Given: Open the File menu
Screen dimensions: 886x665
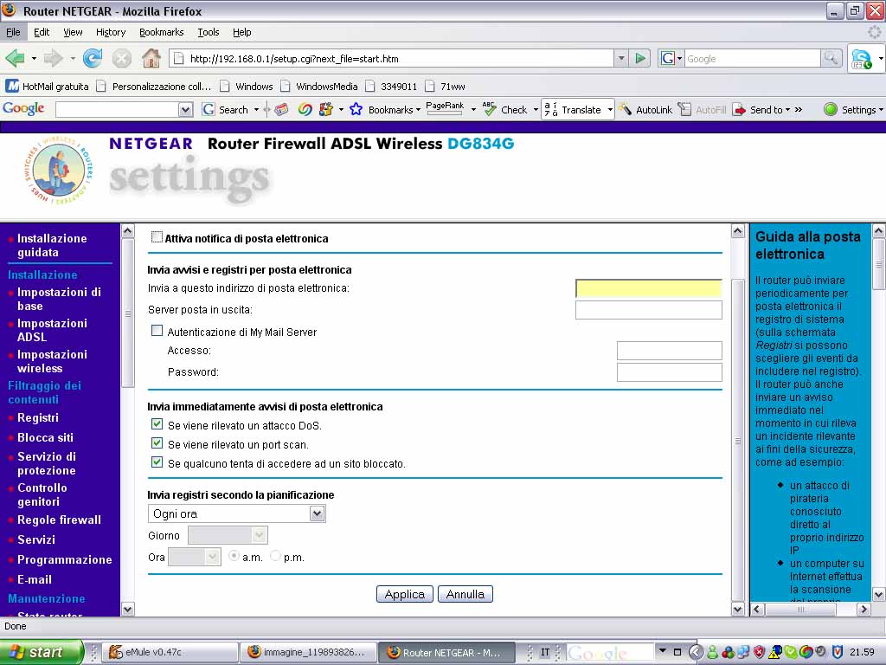Looking at the screenshot, I should pyautogui.click(x=13, y=32).
